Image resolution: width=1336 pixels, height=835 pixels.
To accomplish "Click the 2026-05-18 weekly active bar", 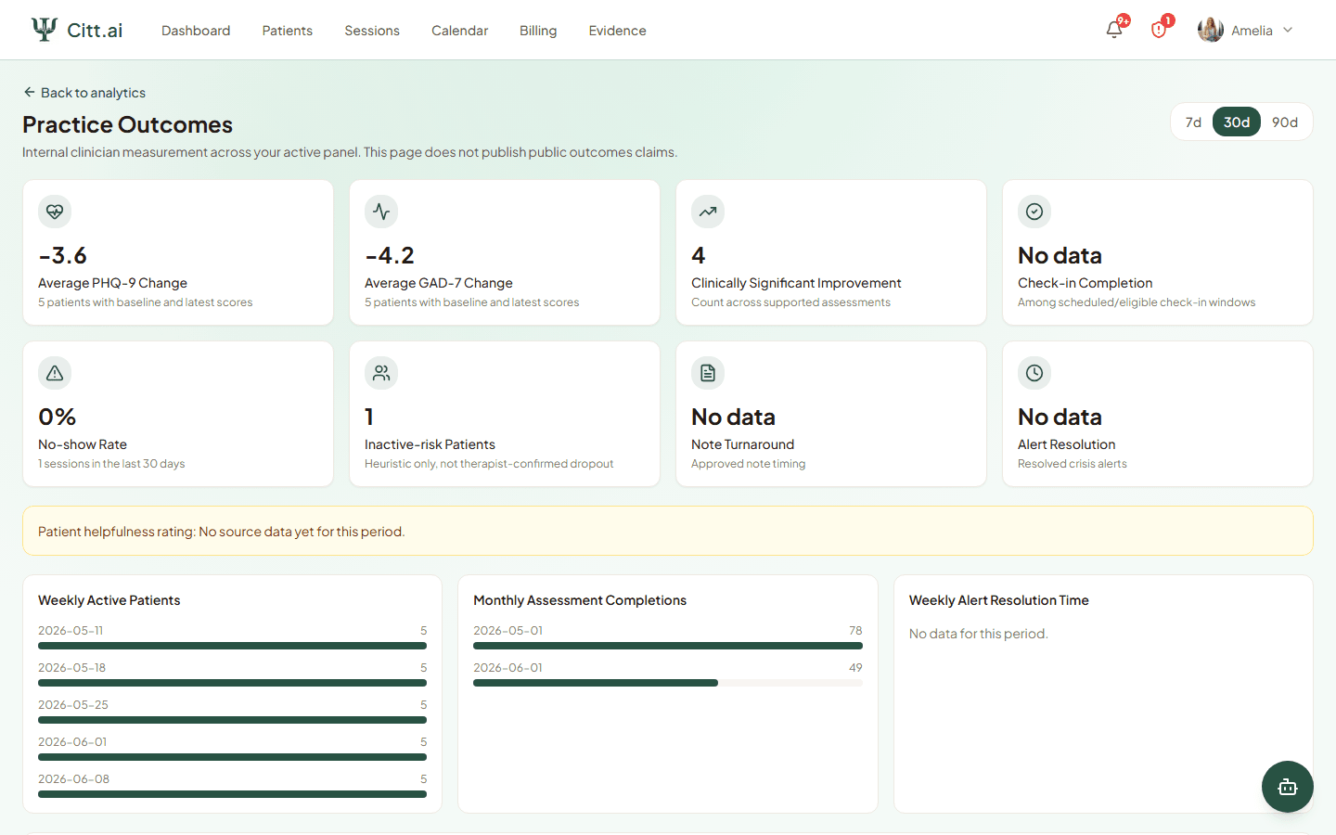I will click(232, 683).
